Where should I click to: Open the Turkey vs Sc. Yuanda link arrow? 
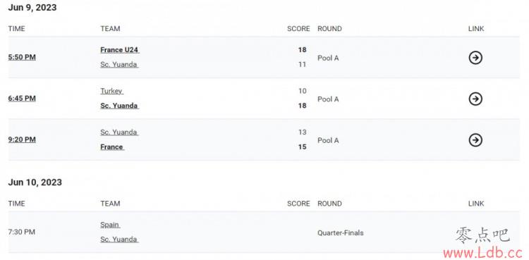(475, 99)
